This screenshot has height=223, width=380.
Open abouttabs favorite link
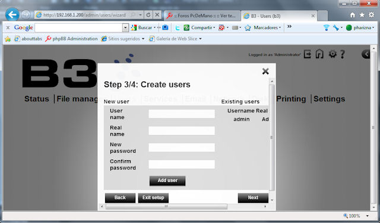point(28,38)
